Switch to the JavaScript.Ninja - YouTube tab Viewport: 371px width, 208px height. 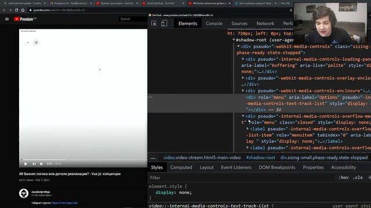point(161,3)
